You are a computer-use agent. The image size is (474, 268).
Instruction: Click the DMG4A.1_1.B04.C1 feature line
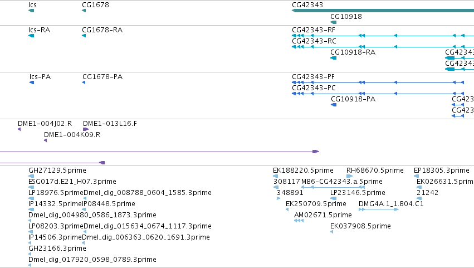click(378, 209)
